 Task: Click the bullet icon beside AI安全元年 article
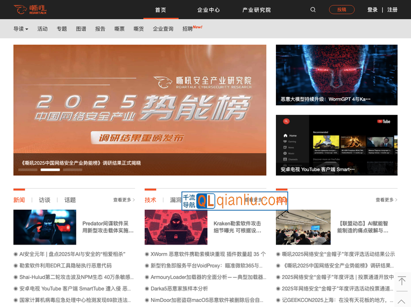[x=16, y=254]
